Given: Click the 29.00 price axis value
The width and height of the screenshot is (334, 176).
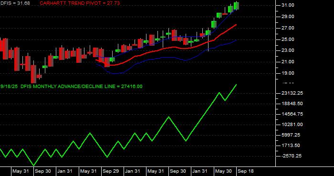Looking at the screenshot, I should pos(288,17).
